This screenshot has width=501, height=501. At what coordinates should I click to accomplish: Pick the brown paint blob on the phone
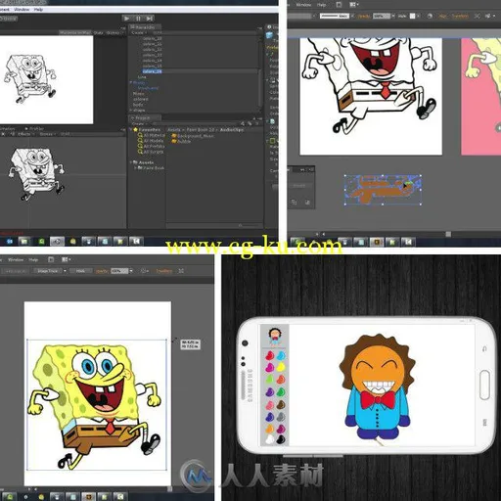click(281, 405)
